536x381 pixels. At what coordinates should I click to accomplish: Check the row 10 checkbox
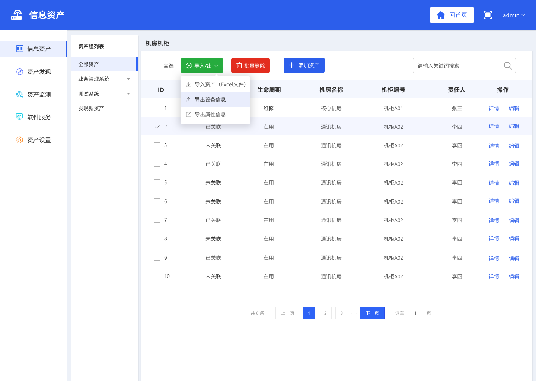pos(157,276)
